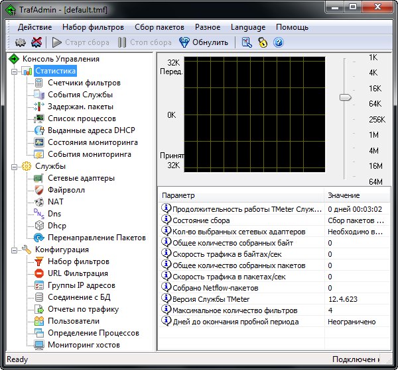Click the blue help question mark icon
The image size is (398, 370).
click(279, 42)
